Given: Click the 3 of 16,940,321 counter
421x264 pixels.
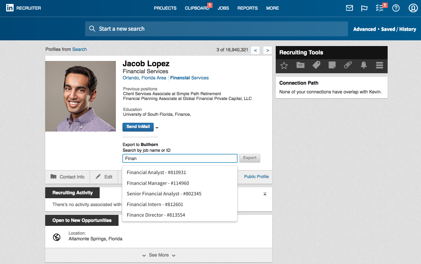Looking at the screenshot, I should [x=232, y=50].
